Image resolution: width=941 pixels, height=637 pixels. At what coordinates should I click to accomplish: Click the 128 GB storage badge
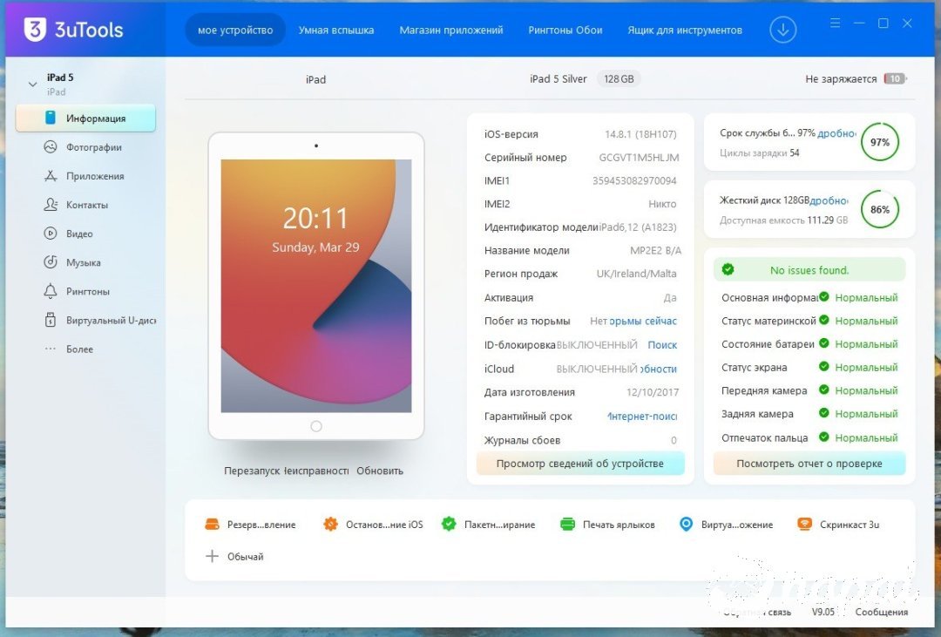pyautogui.click(x=619, y=78)
